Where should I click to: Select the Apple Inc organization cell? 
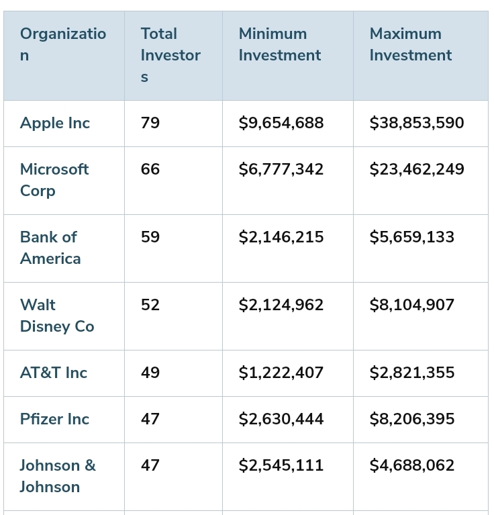[x=55, y=123]
